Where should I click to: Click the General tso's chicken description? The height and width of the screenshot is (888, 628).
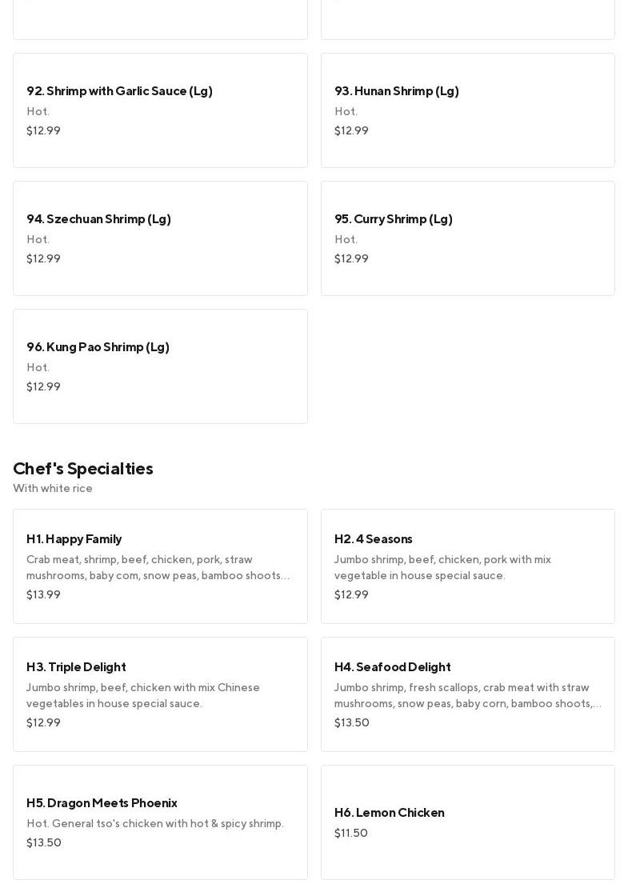[155, 823]
